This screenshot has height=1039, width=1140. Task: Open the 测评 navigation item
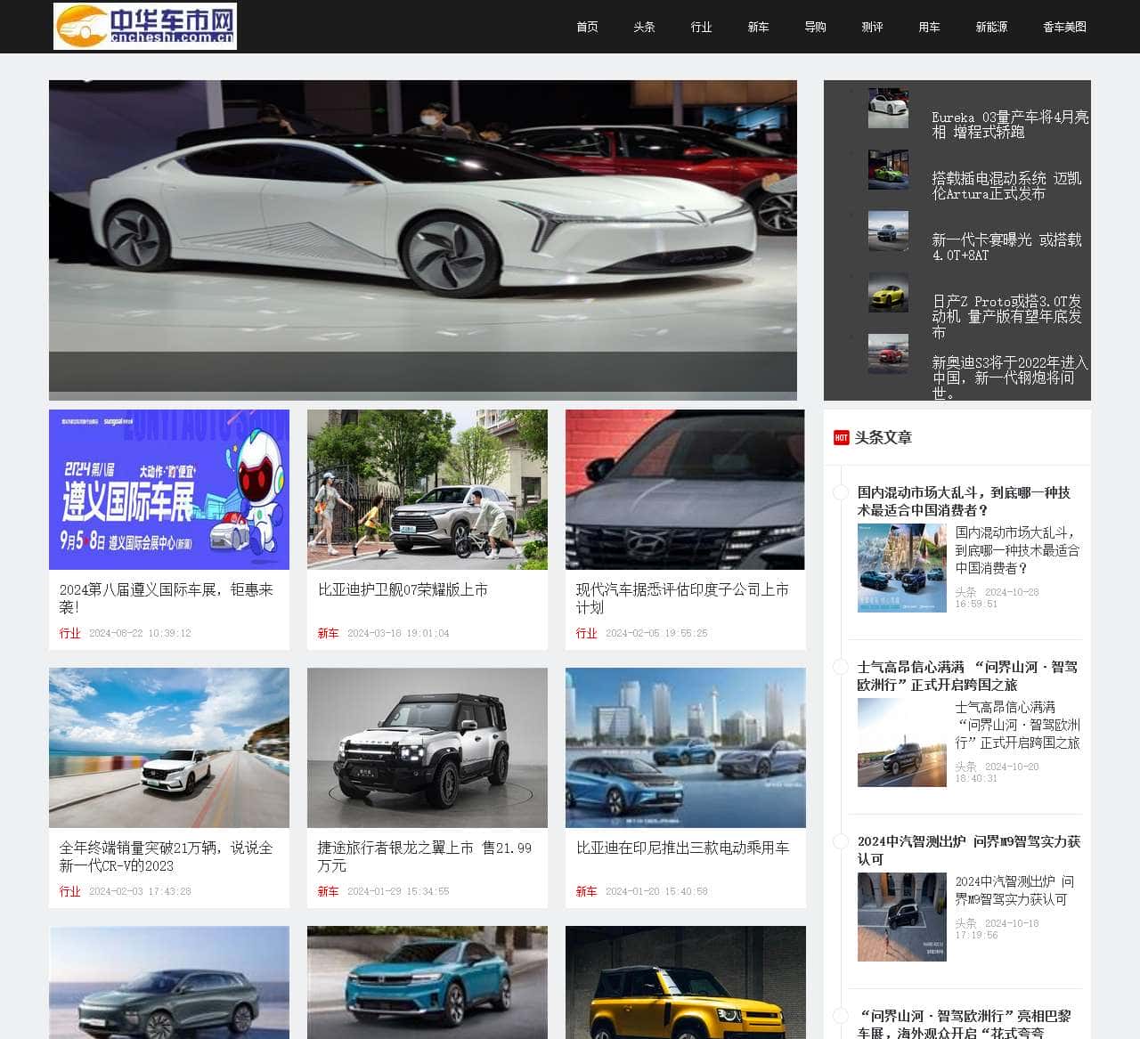873,27
